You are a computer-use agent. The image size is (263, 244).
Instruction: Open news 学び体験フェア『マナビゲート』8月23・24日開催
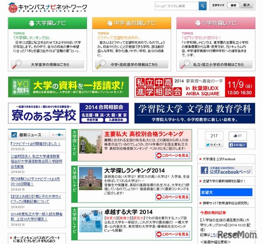click(x=35, y=181)
